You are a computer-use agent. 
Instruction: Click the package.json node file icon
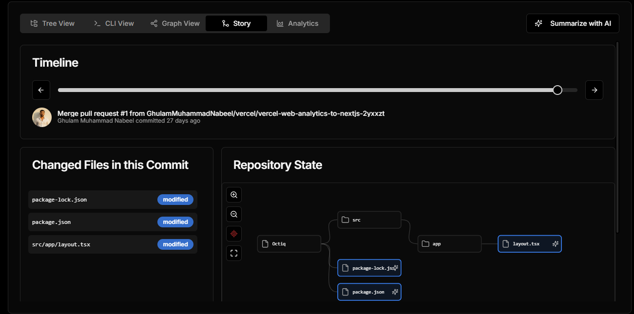346,292
